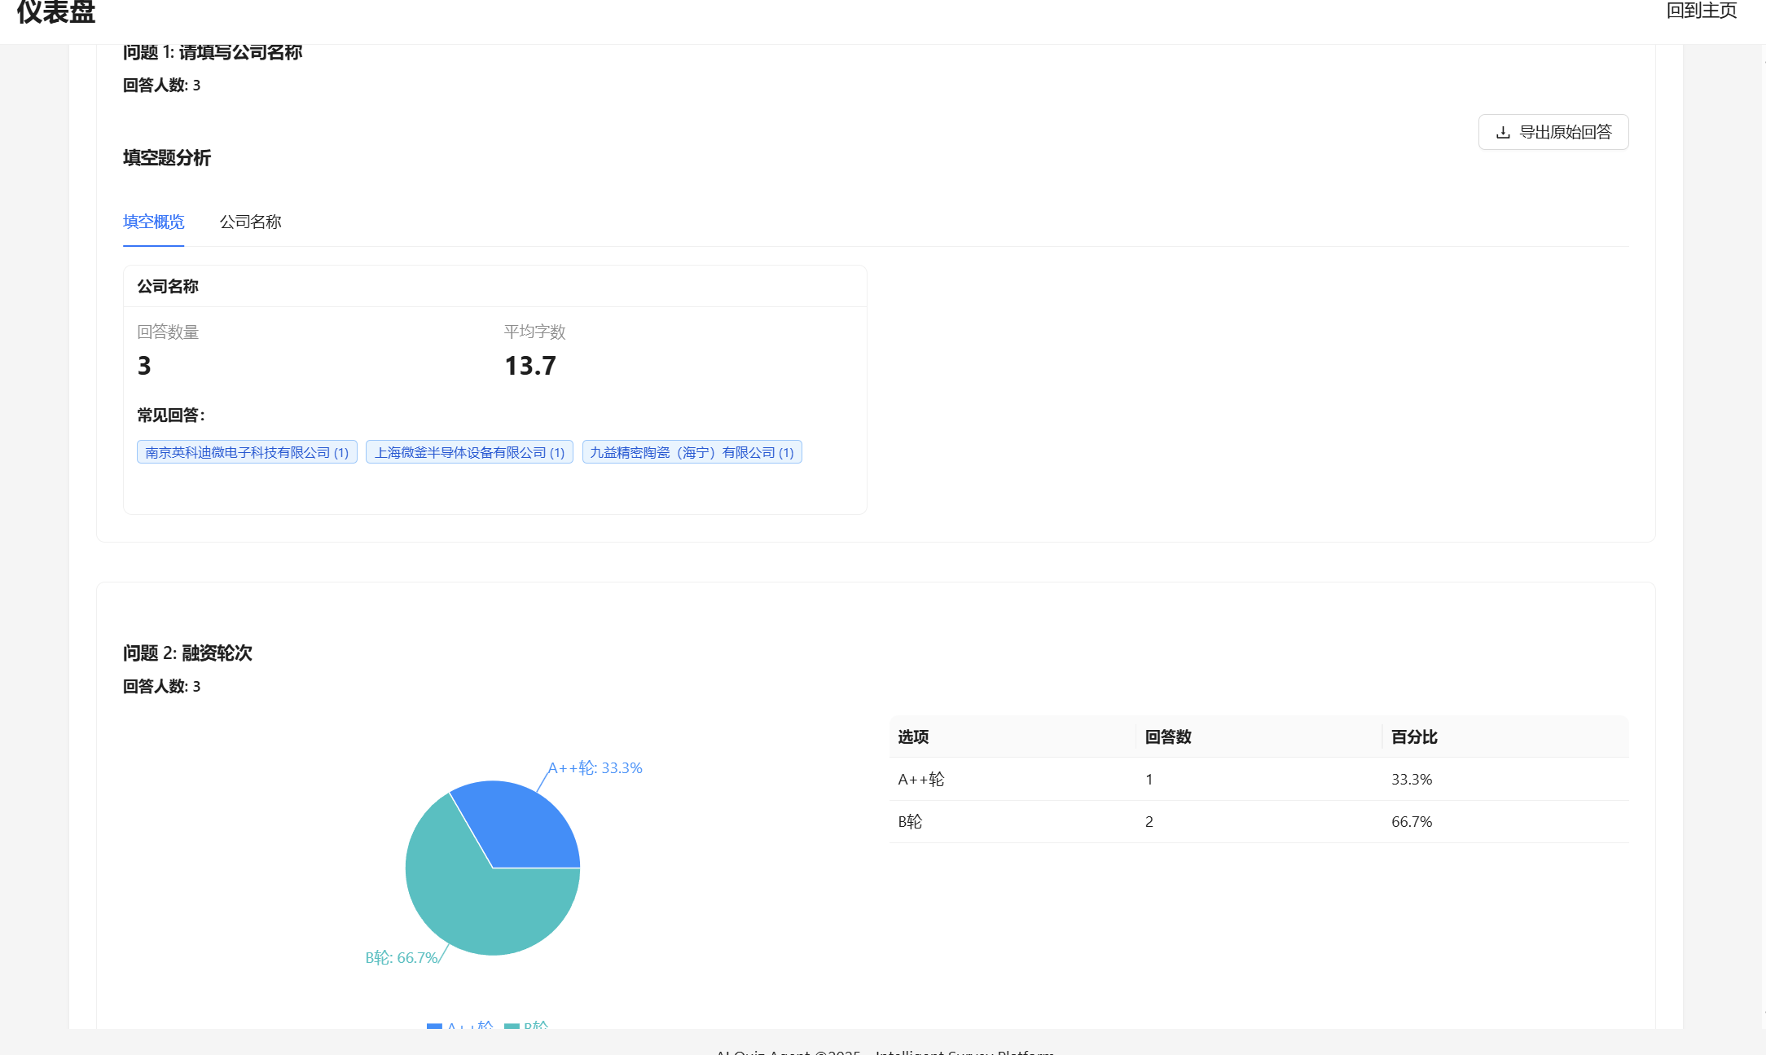Click the B轮: 66.7% chart label
Viewport: 1766px width, 1055px height.
(x=402, y=958)
